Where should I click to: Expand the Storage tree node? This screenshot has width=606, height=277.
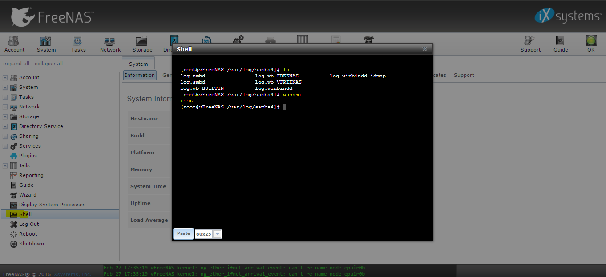pyautogui.click(x=5, y=116)
